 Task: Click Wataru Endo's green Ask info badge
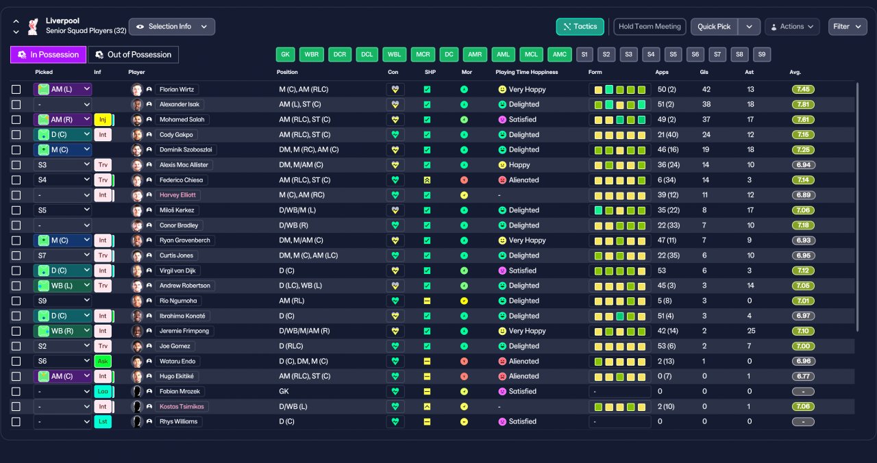point(103,361)
